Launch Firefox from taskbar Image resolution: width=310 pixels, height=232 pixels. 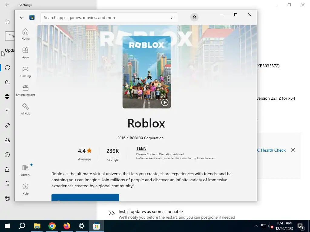(x=67, y=226)
